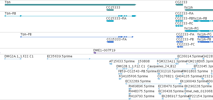The image size is (213, 100).
Task: Select the EC35639.5prime EST label
Action: pyautogui.click(x=60, y=56)
